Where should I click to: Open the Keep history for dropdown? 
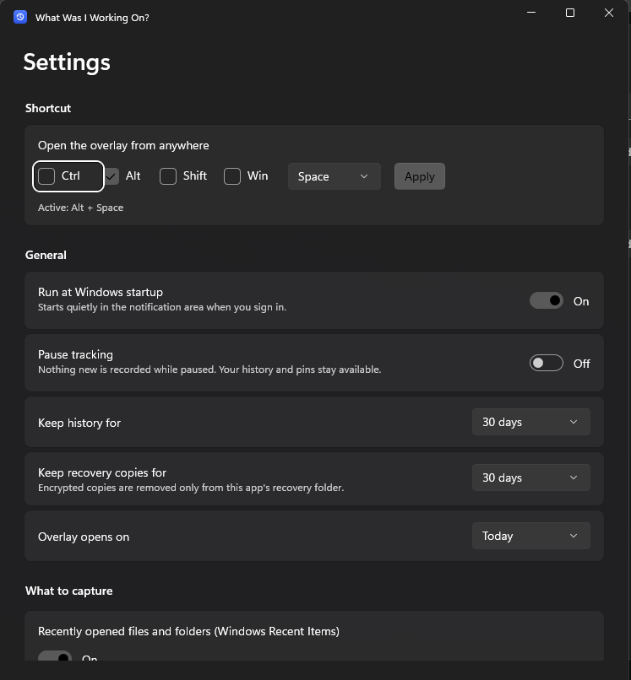click(x=530, y=422)
